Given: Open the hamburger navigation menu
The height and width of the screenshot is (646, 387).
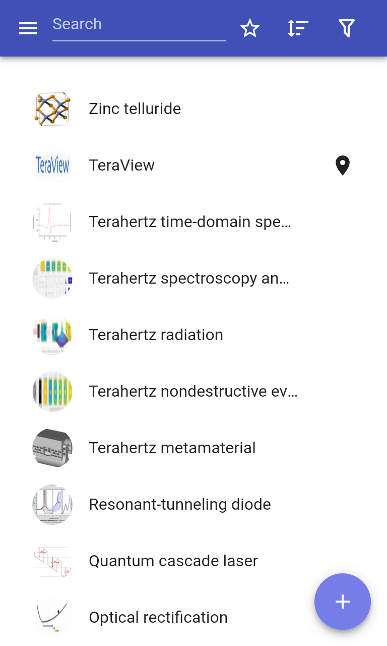Looking at the screenshot, I should [28, 28].
